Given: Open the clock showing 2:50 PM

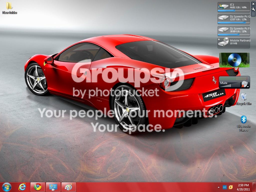Looking at the screenshot, I should click(x=243, y=185).
